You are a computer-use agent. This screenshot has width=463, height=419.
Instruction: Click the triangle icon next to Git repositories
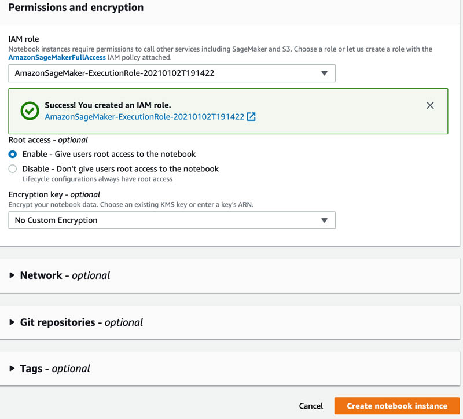click(12, 322)
